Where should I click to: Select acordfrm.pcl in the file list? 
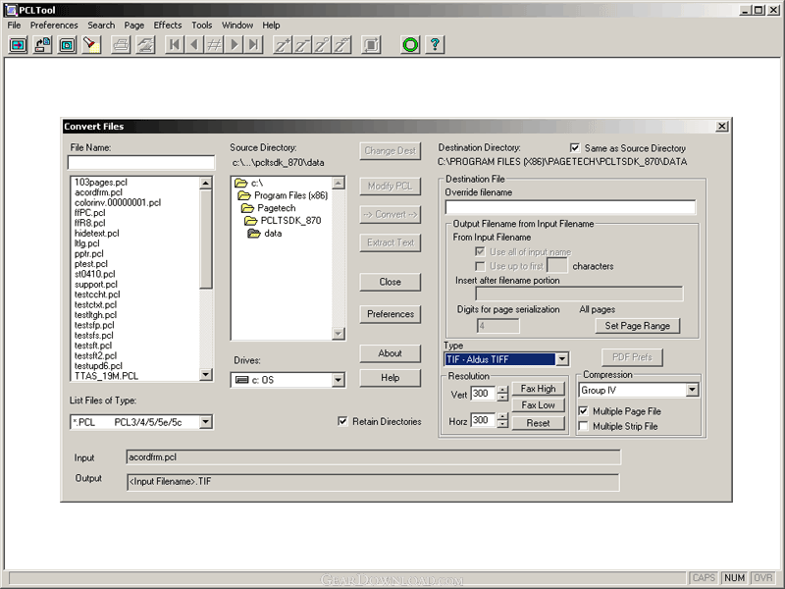[99, 192]
